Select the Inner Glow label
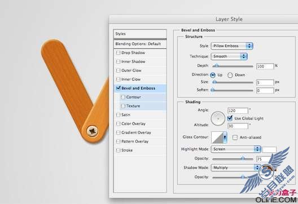Image resolution: width=298 pixels, height=204 pixels. (131, 79)
